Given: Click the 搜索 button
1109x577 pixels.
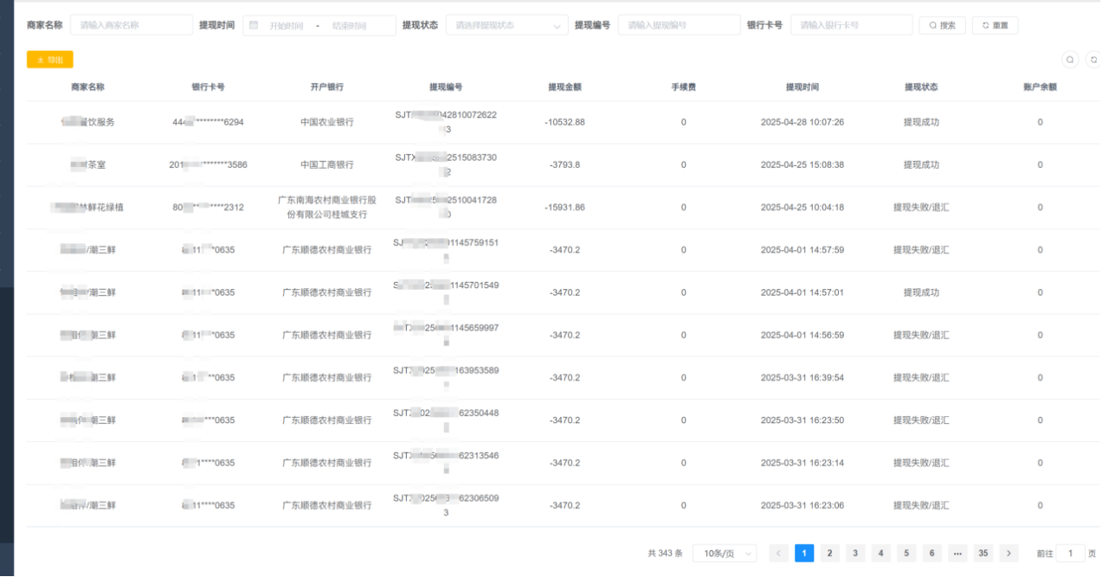Looking at the screenshot, I should (x=941, y=25).
